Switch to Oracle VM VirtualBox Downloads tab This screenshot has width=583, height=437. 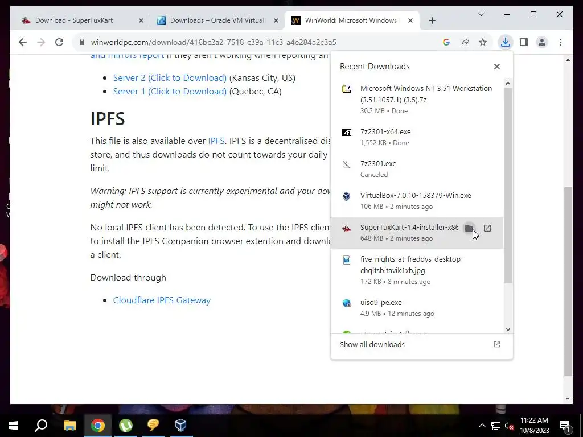point(217,20)
